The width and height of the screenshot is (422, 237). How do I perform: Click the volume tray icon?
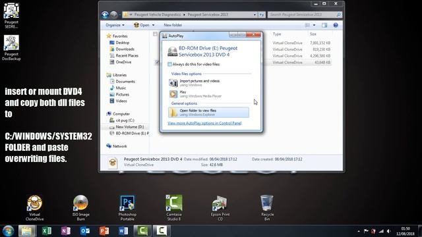tap(388, 231)
